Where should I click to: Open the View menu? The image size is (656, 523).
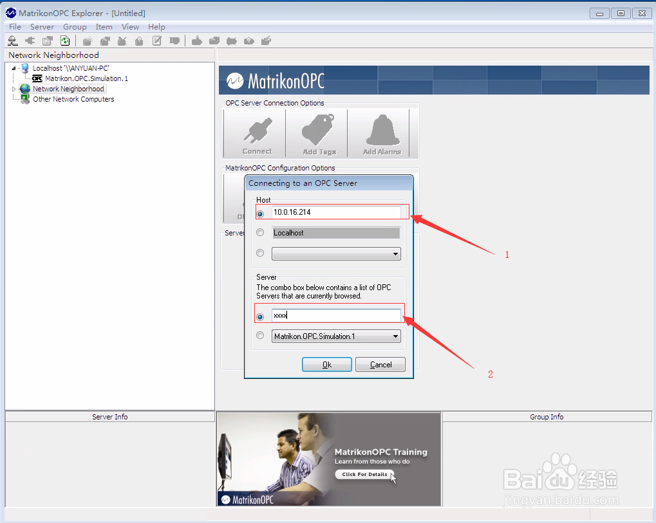pyautogui.click(x=130, y=27)
